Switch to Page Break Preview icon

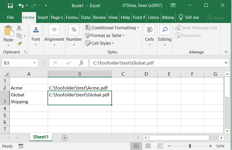coord(160,146)
